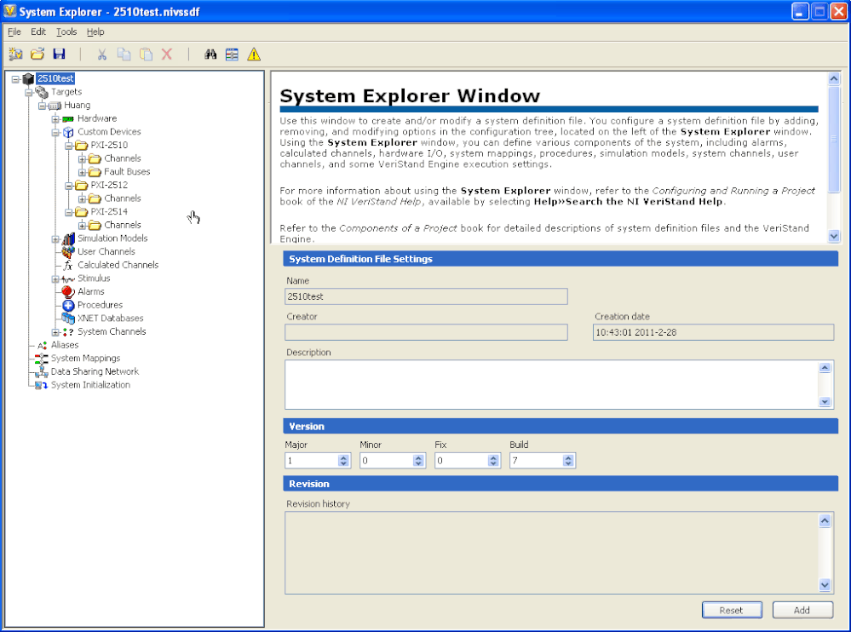
Task: Click the System Channels icon
Action: [x=68, y=332]
